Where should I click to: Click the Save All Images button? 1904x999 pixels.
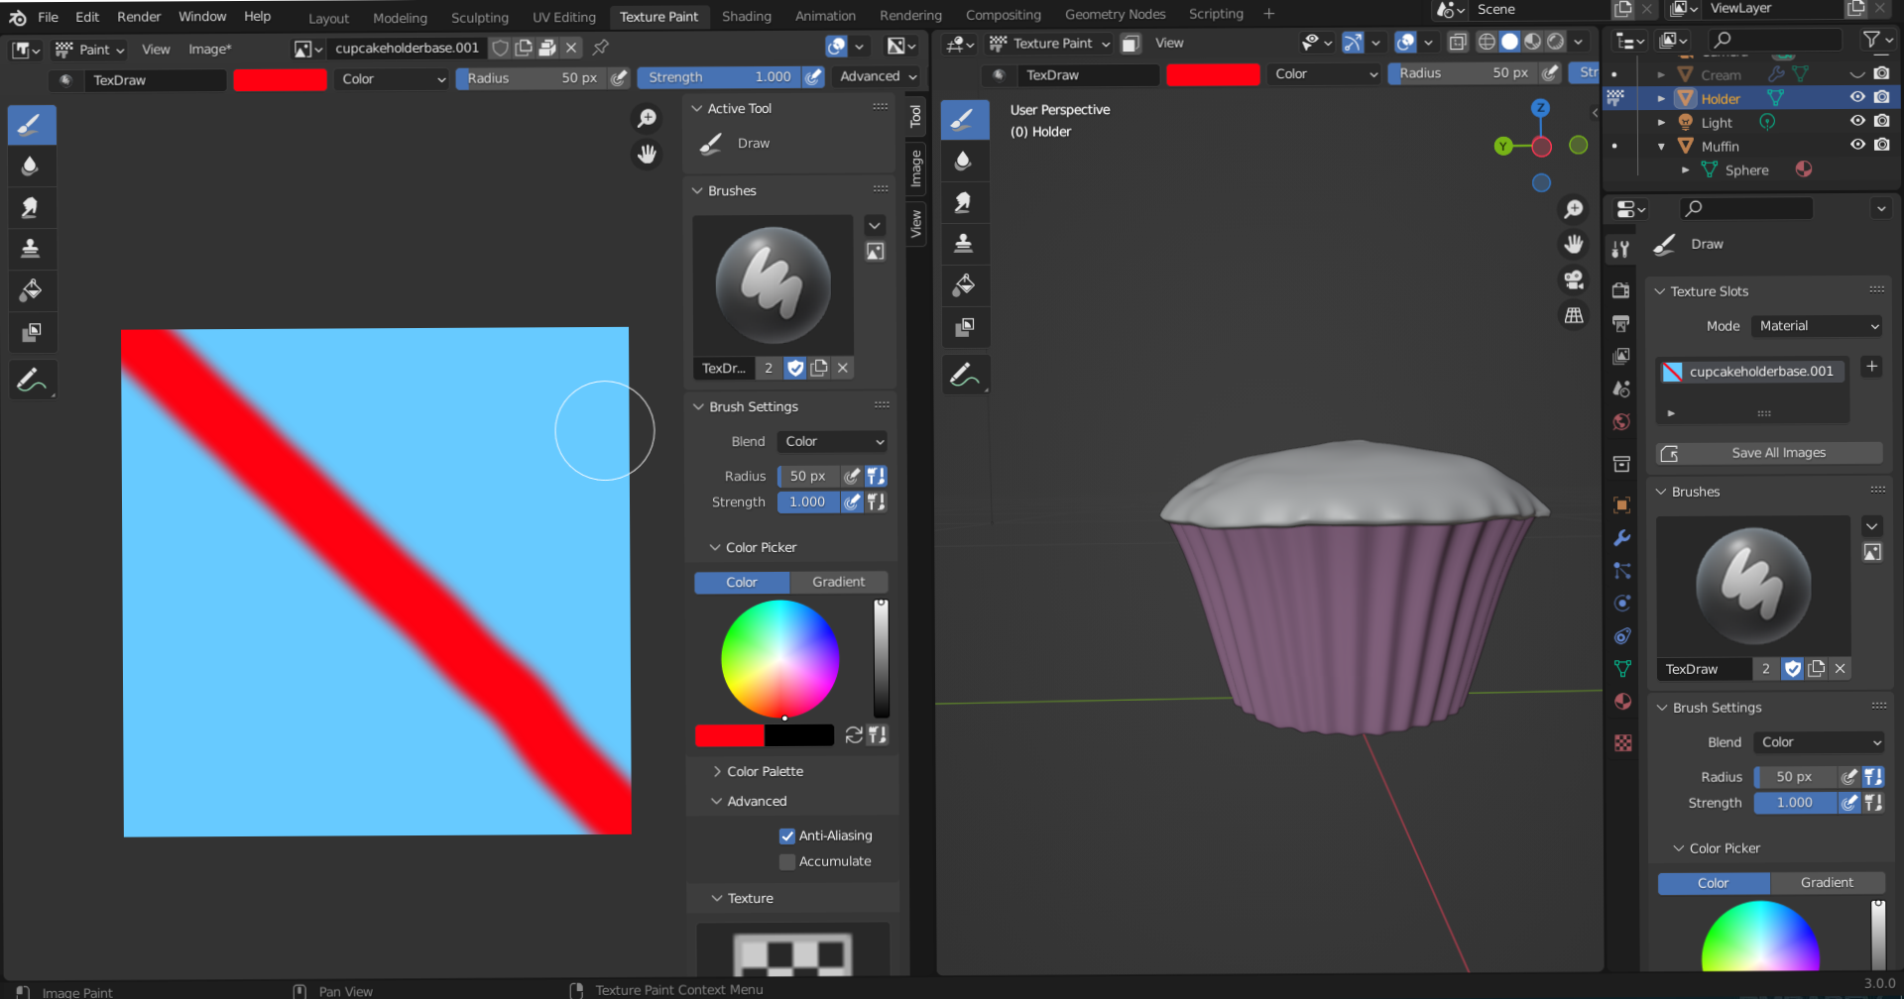tap(1769, 453)
